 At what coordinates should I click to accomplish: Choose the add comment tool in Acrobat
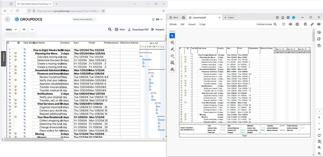point(172,43)
